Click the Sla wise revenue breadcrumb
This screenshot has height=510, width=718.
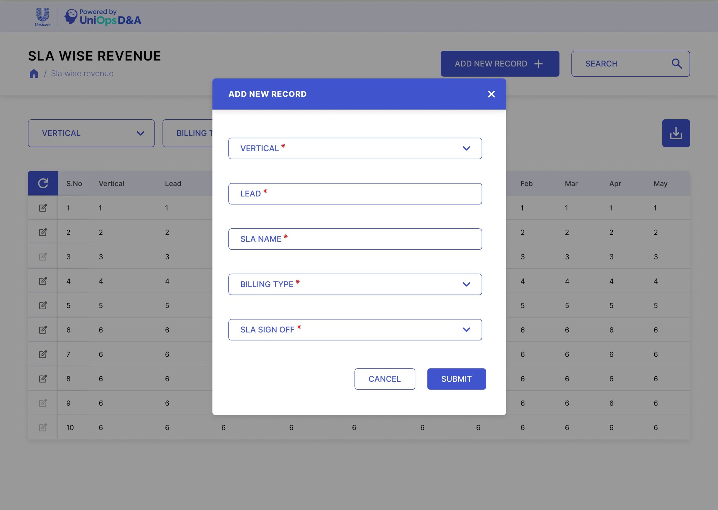point(82,73)
